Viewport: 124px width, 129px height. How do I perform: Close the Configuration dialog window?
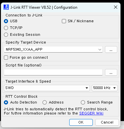tap(116, 7)
